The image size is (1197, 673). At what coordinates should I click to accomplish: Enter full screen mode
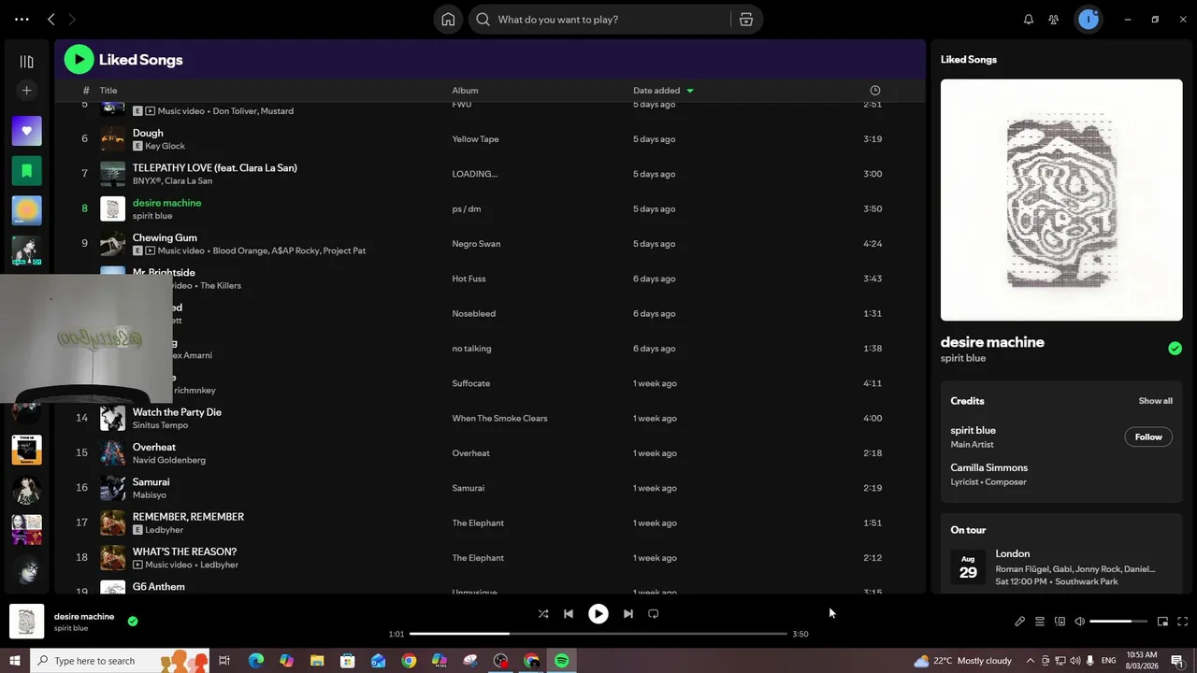(1182, 622)
